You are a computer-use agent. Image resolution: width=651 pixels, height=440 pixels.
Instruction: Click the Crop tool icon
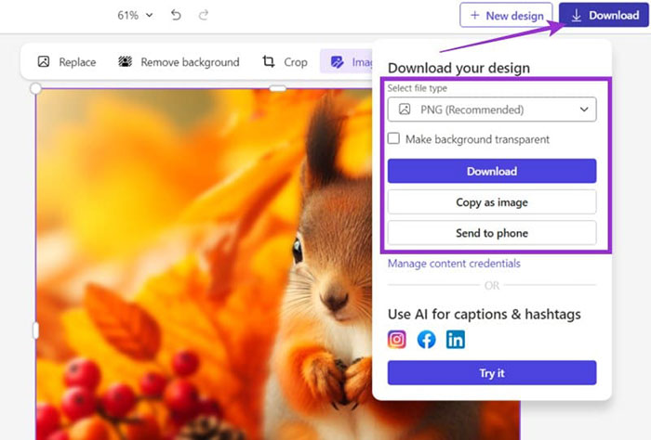click(x=269, y=62)
